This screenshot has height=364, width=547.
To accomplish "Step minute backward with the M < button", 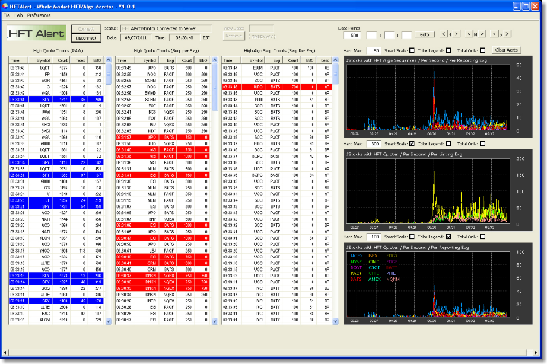I will tap(469, 34).
